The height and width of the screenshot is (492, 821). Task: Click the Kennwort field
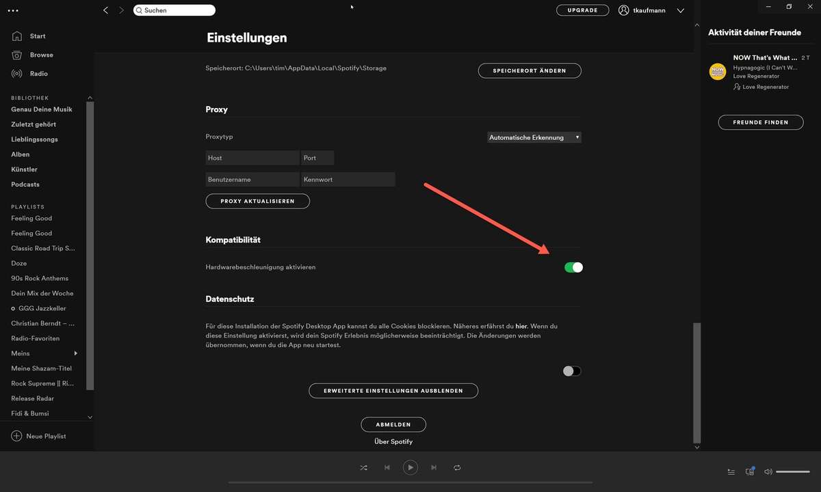tap(348, 180)
